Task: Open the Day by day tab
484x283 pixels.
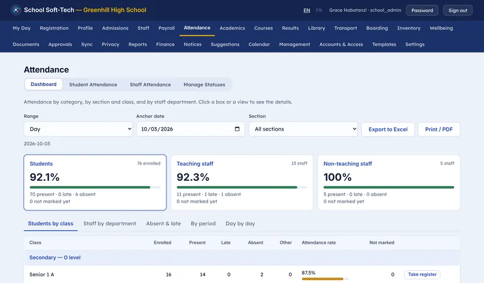Action: [x=240, y=224]
